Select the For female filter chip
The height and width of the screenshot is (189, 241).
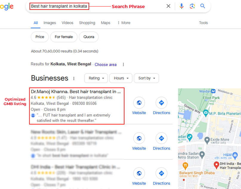(64, 37)
